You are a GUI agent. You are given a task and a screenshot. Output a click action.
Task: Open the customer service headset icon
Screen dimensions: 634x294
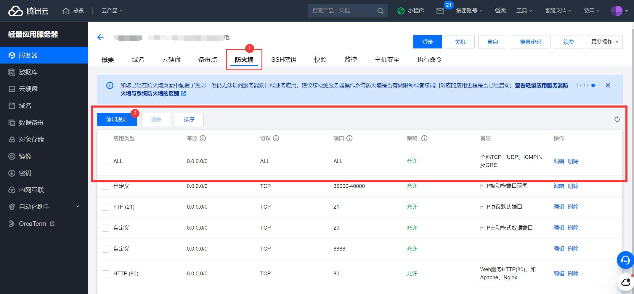pyautogui.click(x=625, y=260)
